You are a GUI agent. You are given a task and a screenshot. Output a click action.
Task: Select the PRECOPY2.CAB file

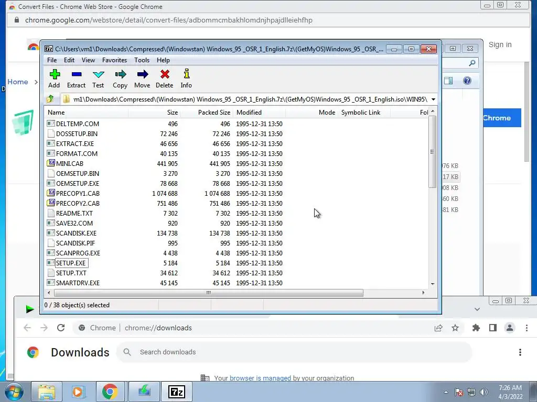[x=78, y=204]
